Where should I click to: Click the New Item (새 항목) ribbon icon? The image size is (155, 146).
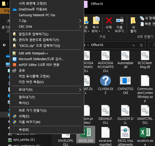tap(142, 18)
